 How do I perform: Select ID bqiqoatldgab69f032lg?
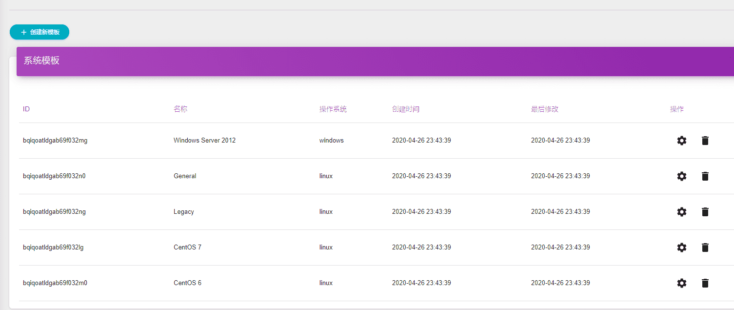[x=53, y=248]
